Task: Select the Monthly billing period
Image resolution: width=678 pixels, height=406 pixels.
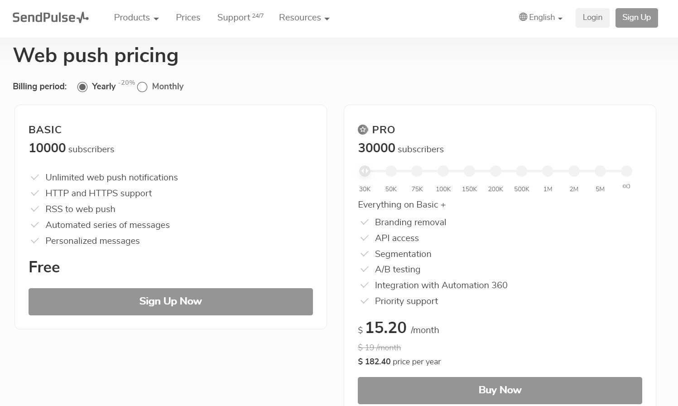Action: (x=142, y=87)
